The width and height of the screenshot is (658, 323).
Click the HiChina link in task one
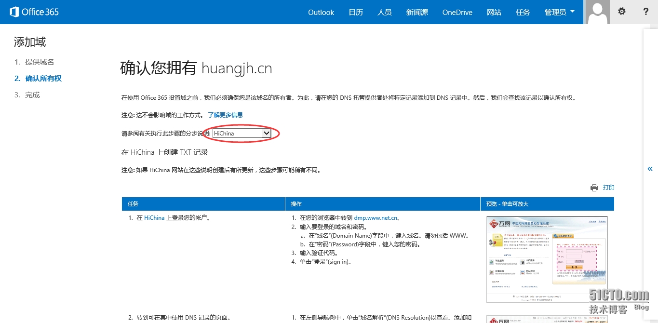pyautogui.click(x=154, y=218)
